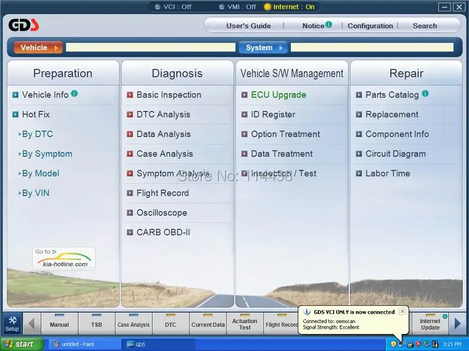Open Internet Update bottom tab
This screenshot has height=351, width=469.
tap(430, 324)
